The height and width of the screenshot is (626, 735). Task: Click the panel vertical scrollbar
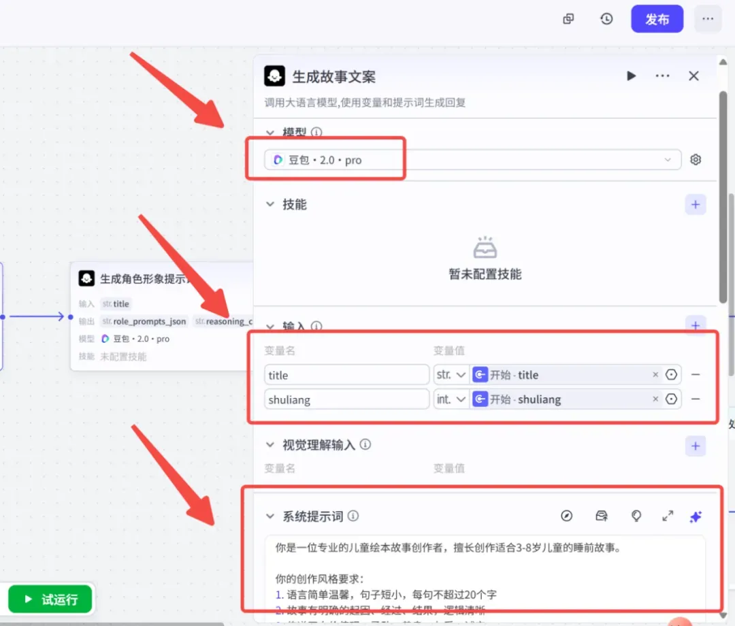tap(723, 197)
